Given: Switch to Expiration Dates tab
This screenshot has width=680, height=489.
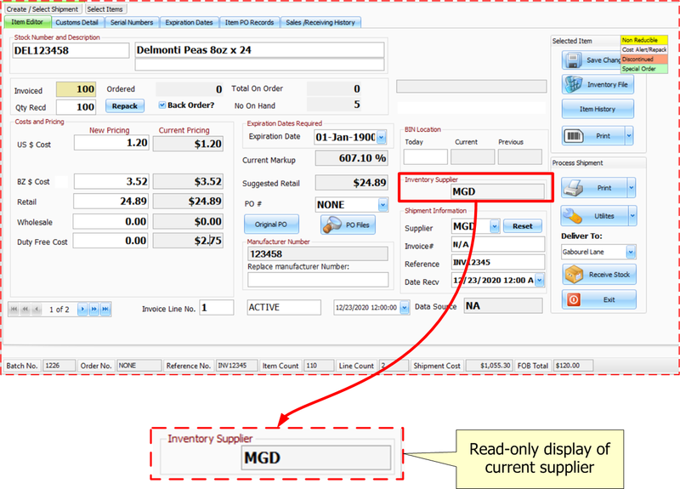Looking at the screenshot, I should (189, 22).
